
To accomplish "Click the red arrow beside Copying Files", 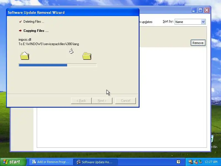I will [x=20, y=31].
